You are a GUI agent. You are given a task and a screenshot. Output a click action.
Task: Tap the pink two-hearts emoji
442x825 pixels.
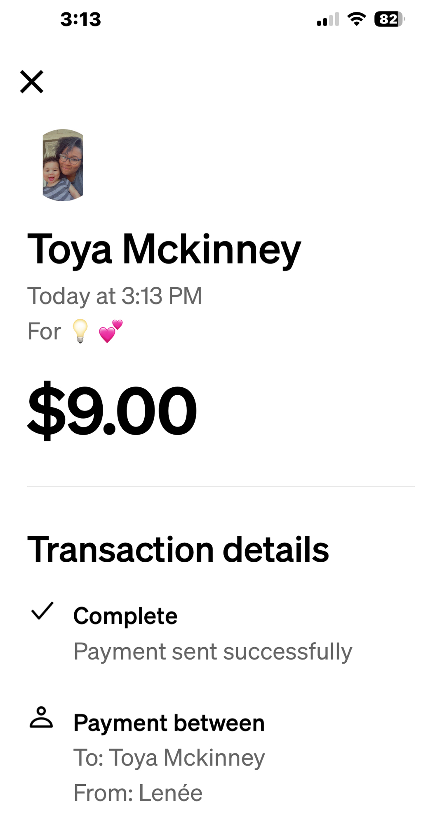coord(110,331)
